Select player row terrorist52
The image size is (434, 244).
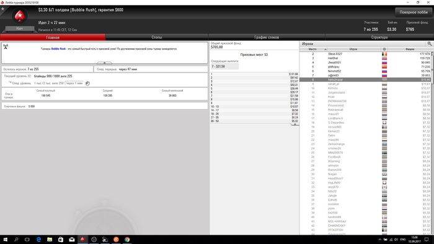coord(365,71)
